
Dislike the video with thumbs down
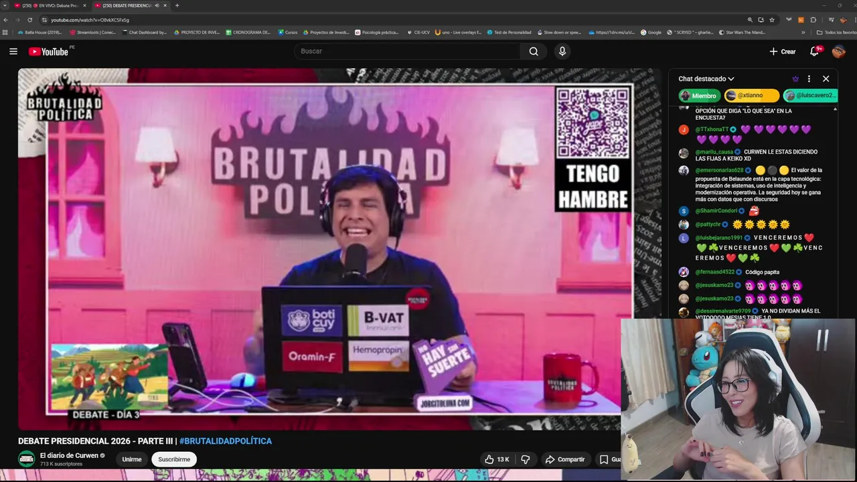[525, 459]
